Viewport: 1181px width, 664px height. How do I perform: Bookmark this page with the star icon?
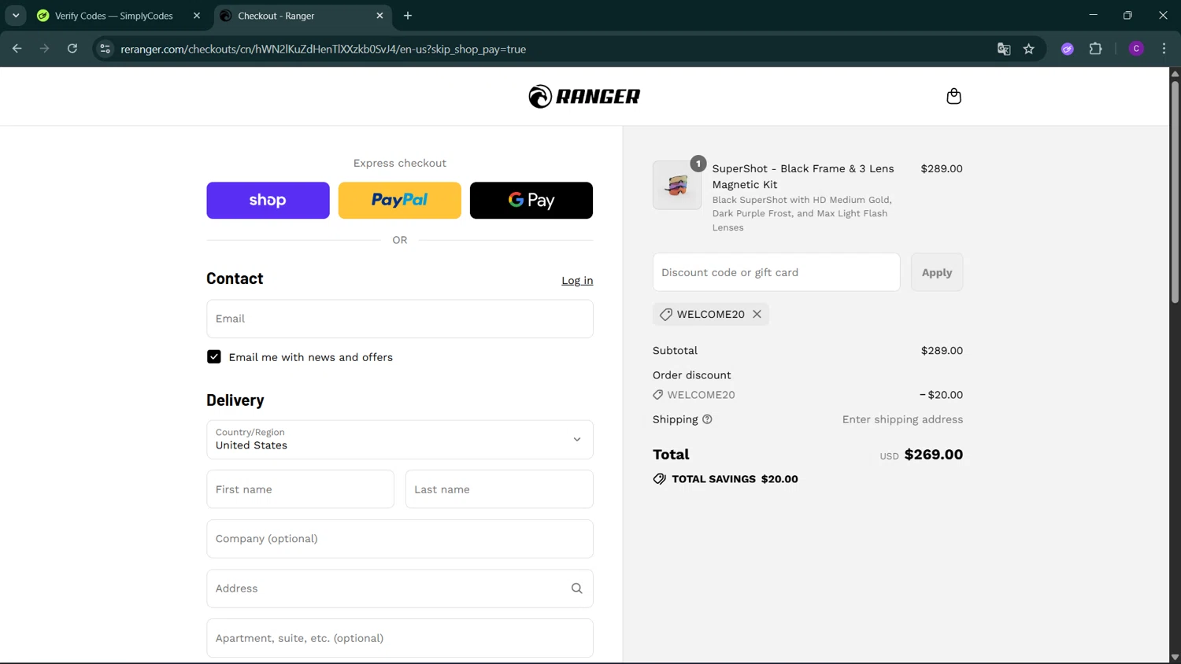[x=1029, y=49]
